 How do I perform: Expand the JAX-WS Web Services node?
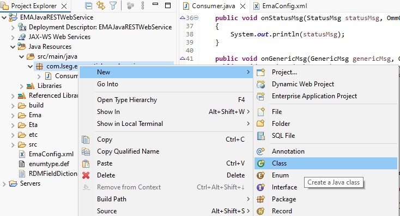pos(13,37)
